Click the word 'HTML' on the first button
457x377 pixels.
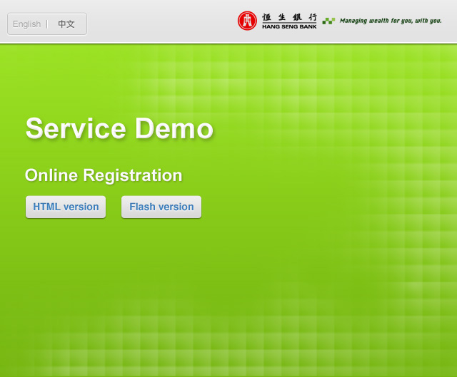click(47, 207)
